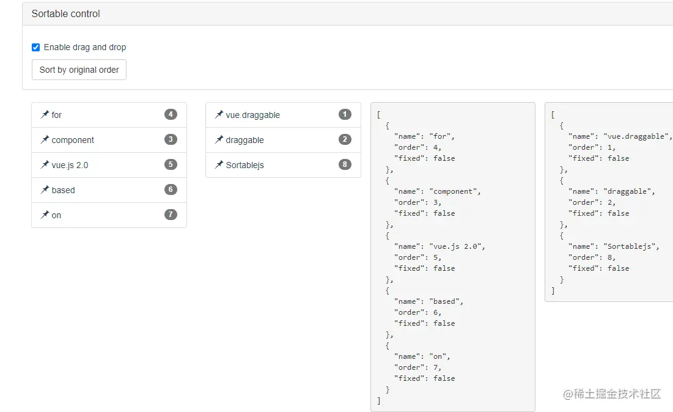The height and width of the screenshot is (412, 673).
Task: Click the pin icon beside "component"
Action: pos(45,140)
